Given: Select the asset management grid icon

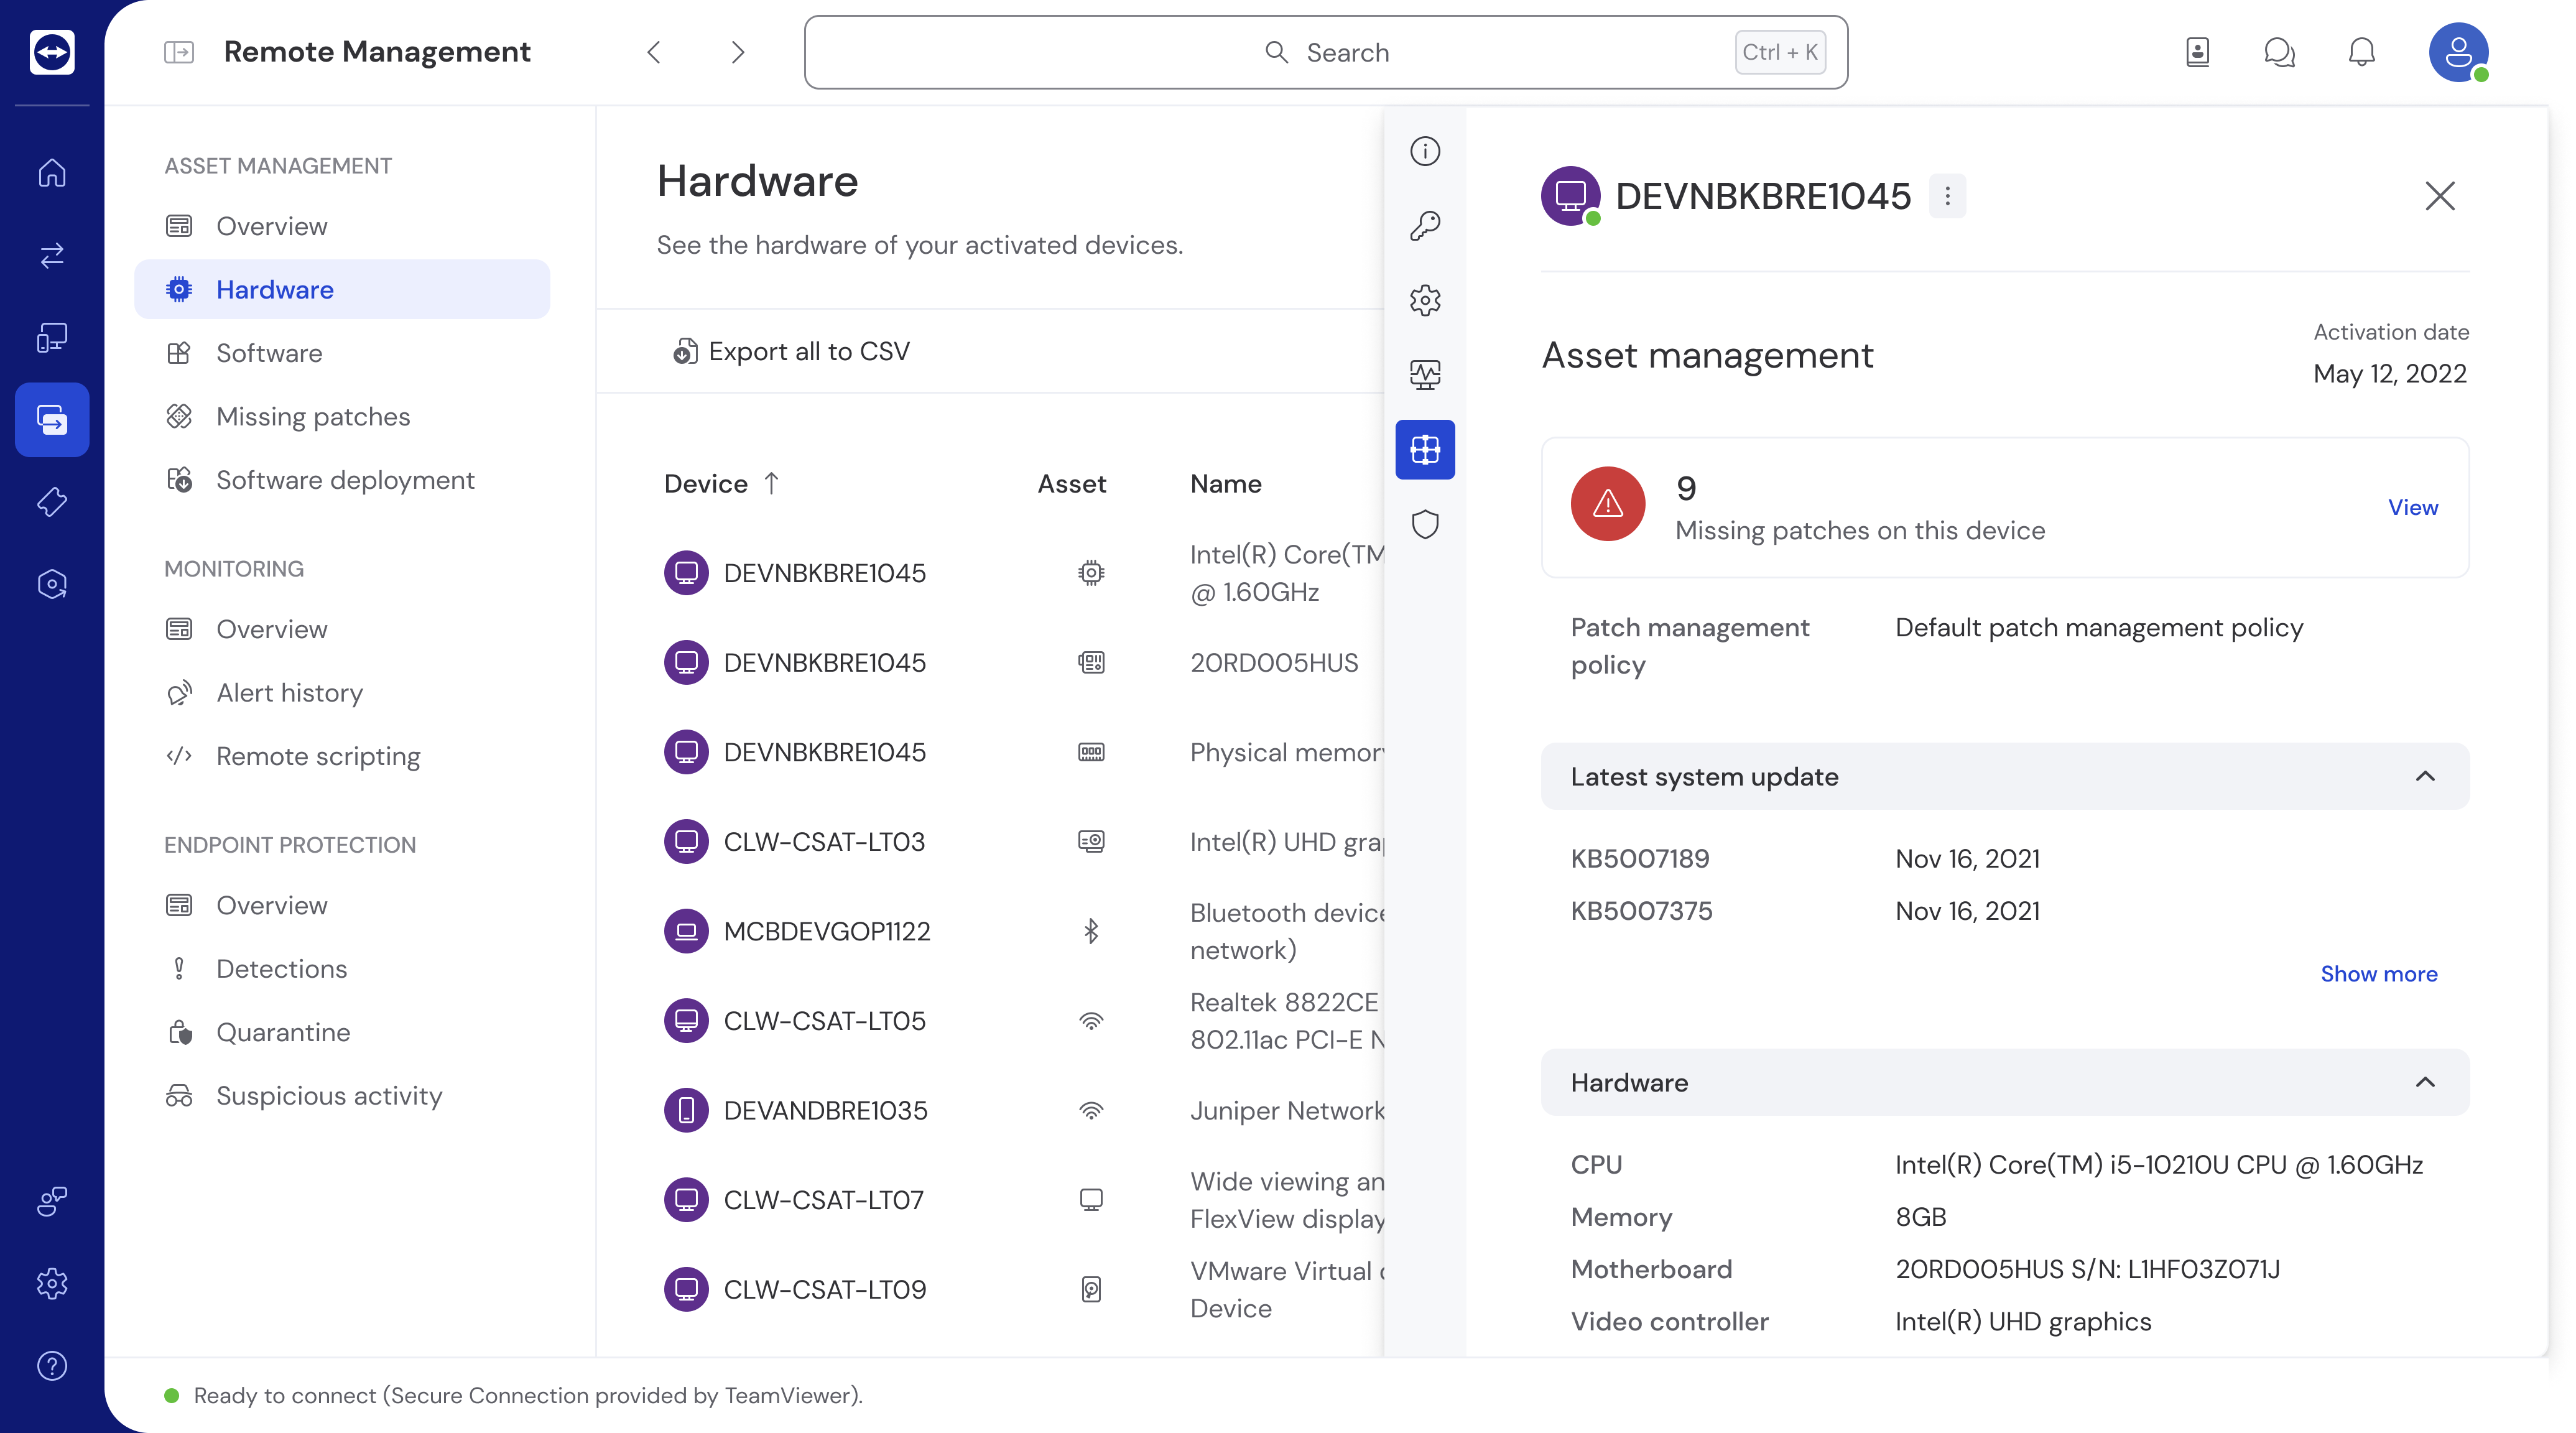Looking at the screenshot, I should (x=1424, y=449).
